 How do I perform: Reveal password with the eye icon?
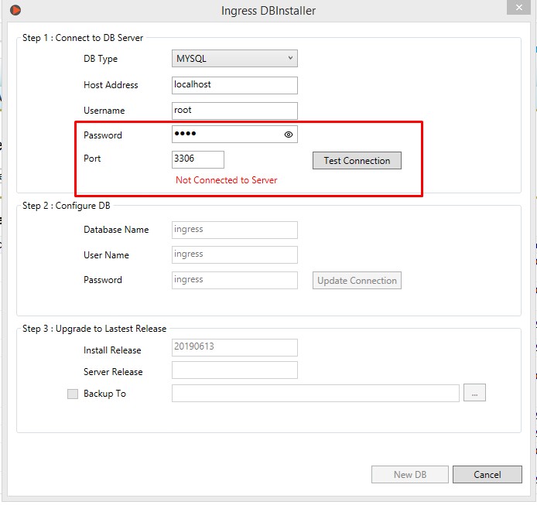pos(289,135)
